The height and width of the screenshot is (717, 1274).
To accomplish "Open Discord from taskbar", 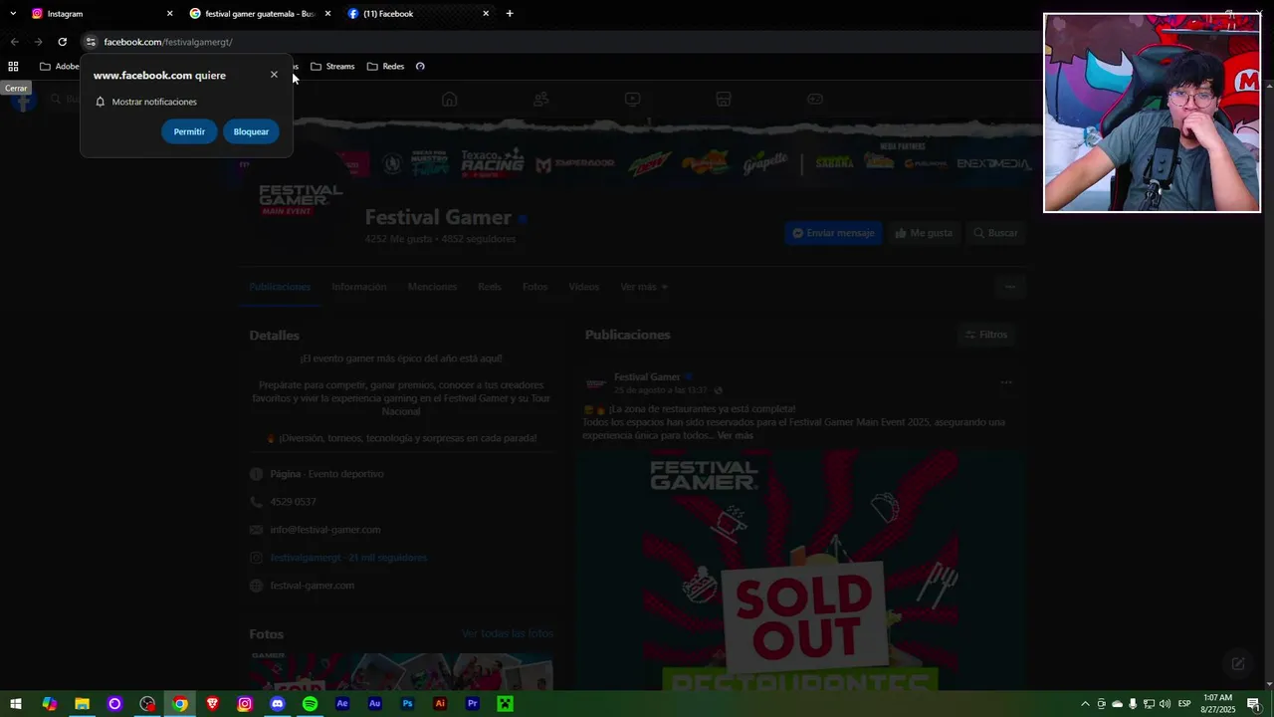I will 278,704.
